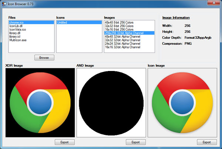
Task: Choose library.dll from the Files list
Action: 16,33
